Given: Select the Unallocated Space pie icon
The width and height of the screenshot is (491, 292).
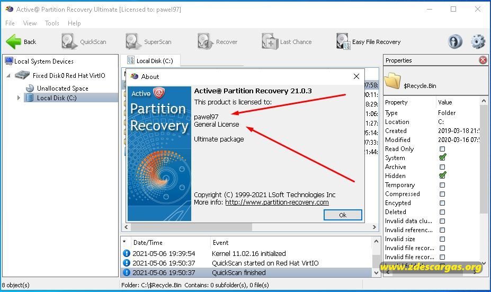Looking at the screenshot, I should (30, 89).
